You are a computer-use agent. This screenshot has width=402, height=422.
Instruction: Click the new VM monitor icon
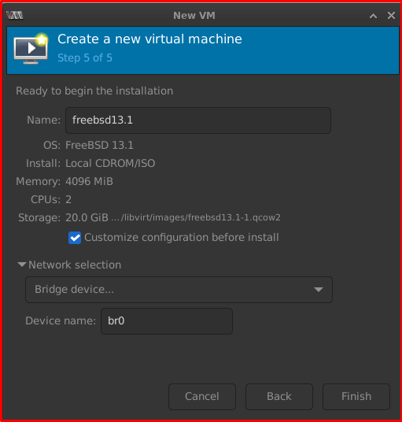(31, 49)
